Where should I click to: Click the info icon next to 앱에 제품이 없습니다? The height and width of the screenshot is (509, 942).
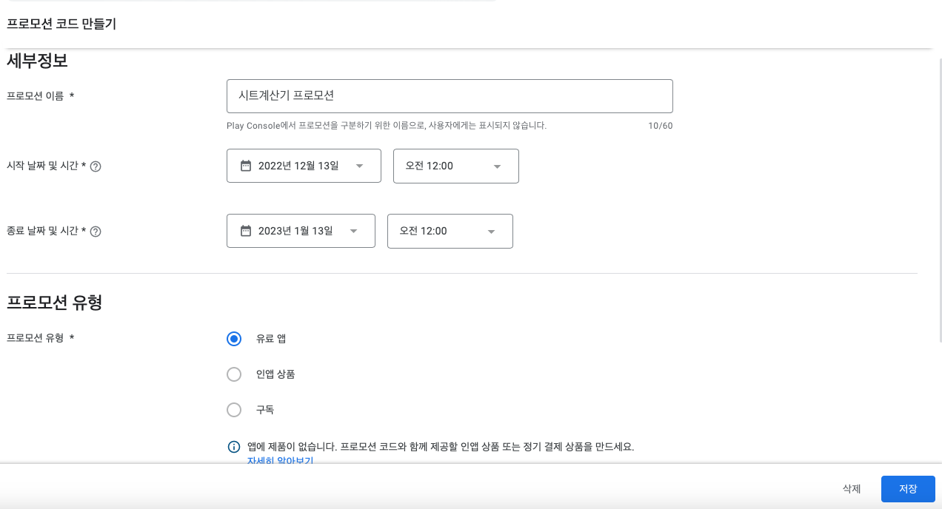click(234, 447)
